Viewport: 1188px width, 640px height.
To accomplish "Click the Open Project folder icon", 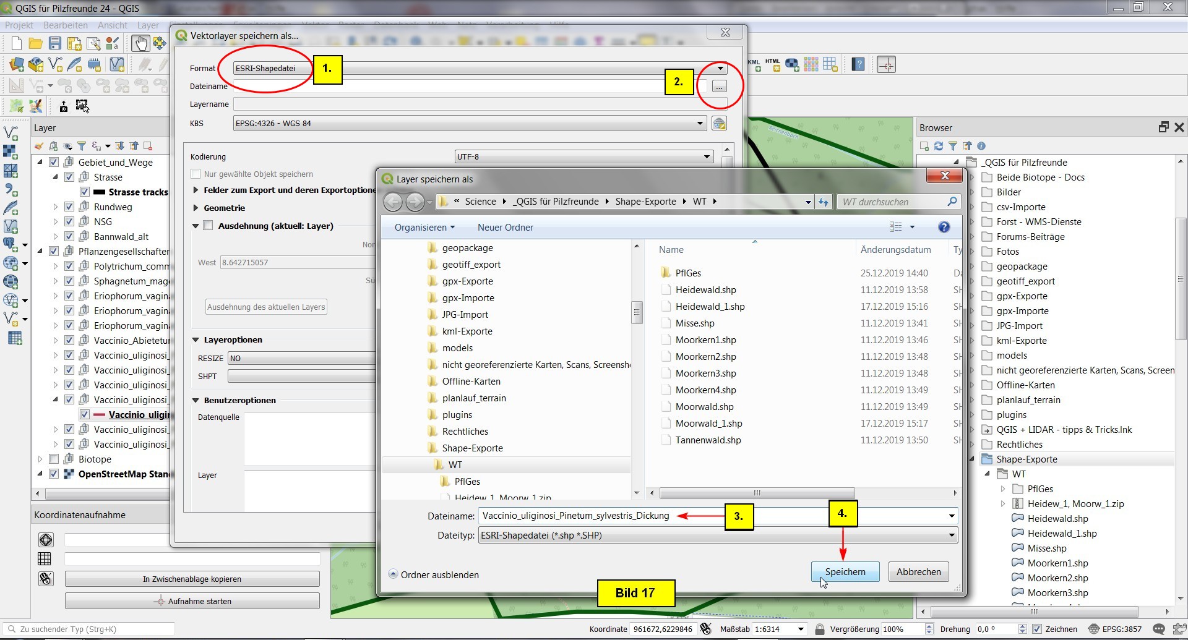I will pos(36,43).
